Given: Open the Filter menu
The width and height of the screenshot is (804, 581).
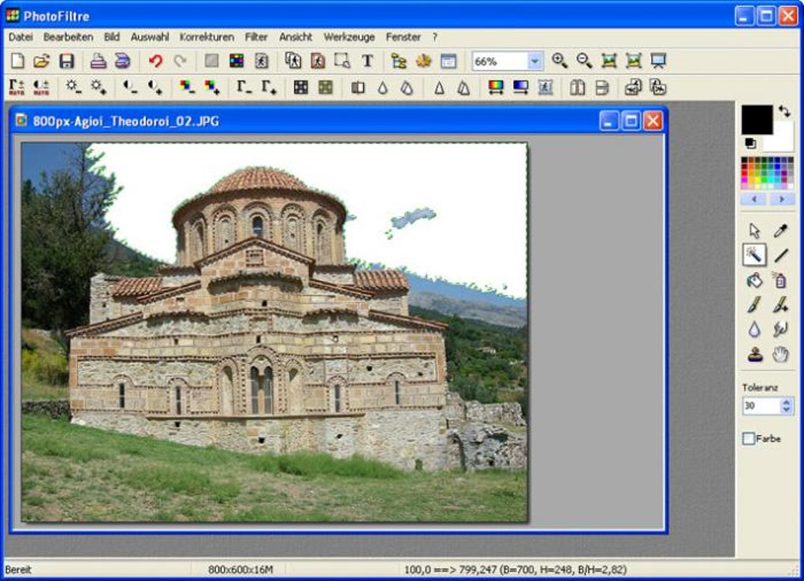Looking at the screenshot, I should point(256,37).
